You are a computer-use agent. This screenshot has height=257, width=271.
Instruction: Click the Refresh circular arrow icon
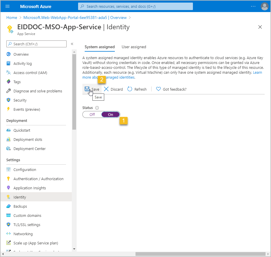(130, 89)
